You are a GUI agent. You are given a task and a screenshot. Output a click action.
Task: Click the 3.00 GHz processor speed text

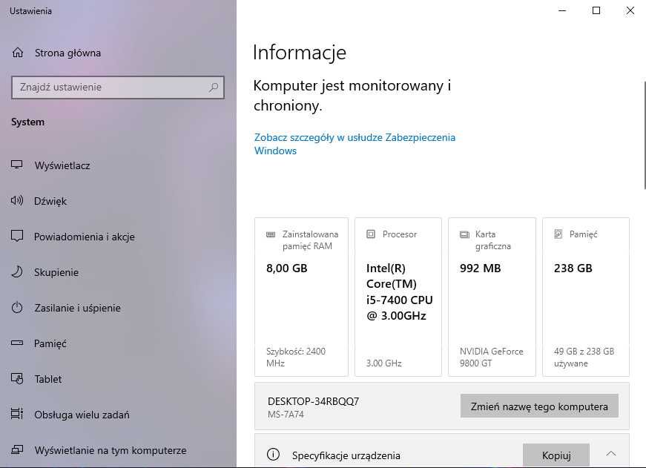point(384,363)
